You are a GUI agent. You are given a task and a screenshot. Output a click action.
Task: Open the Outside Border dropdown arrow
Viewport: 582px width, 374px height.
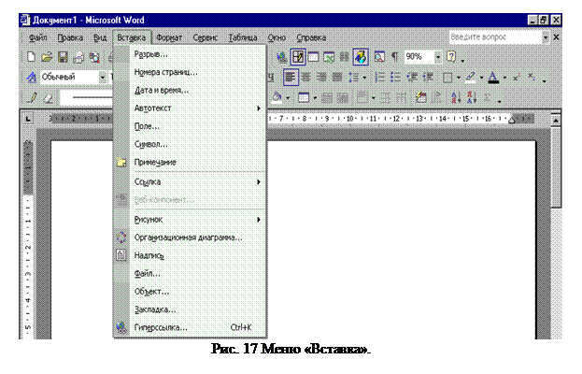click(459, 78)
